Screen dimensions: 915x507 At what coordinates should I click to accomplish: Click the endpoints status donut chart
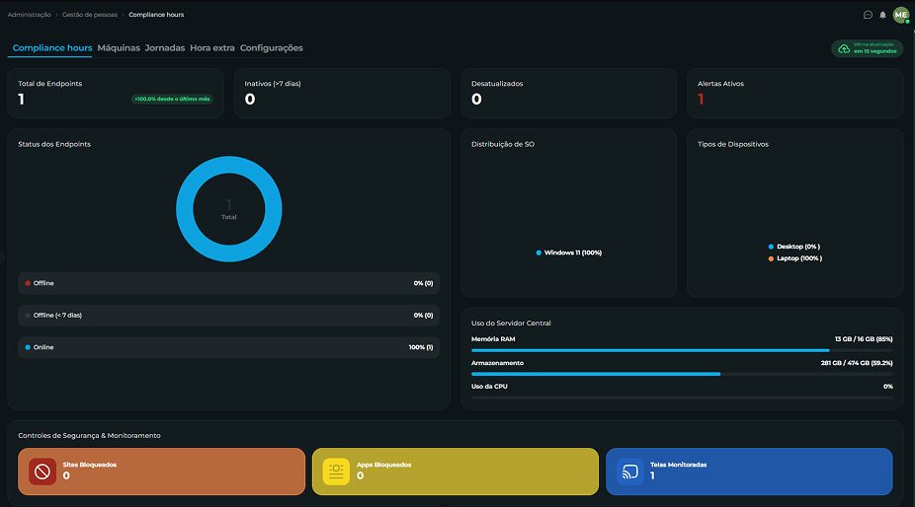(x=229, y=209)
